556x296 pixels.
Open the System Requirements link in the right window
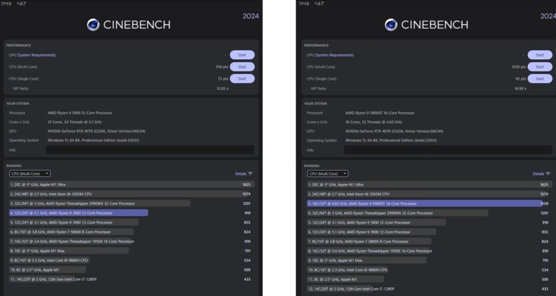(x=334, y=55)
